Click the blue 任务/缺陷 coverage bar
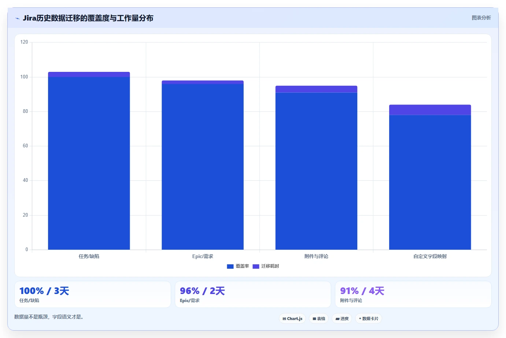 point(89,163)
